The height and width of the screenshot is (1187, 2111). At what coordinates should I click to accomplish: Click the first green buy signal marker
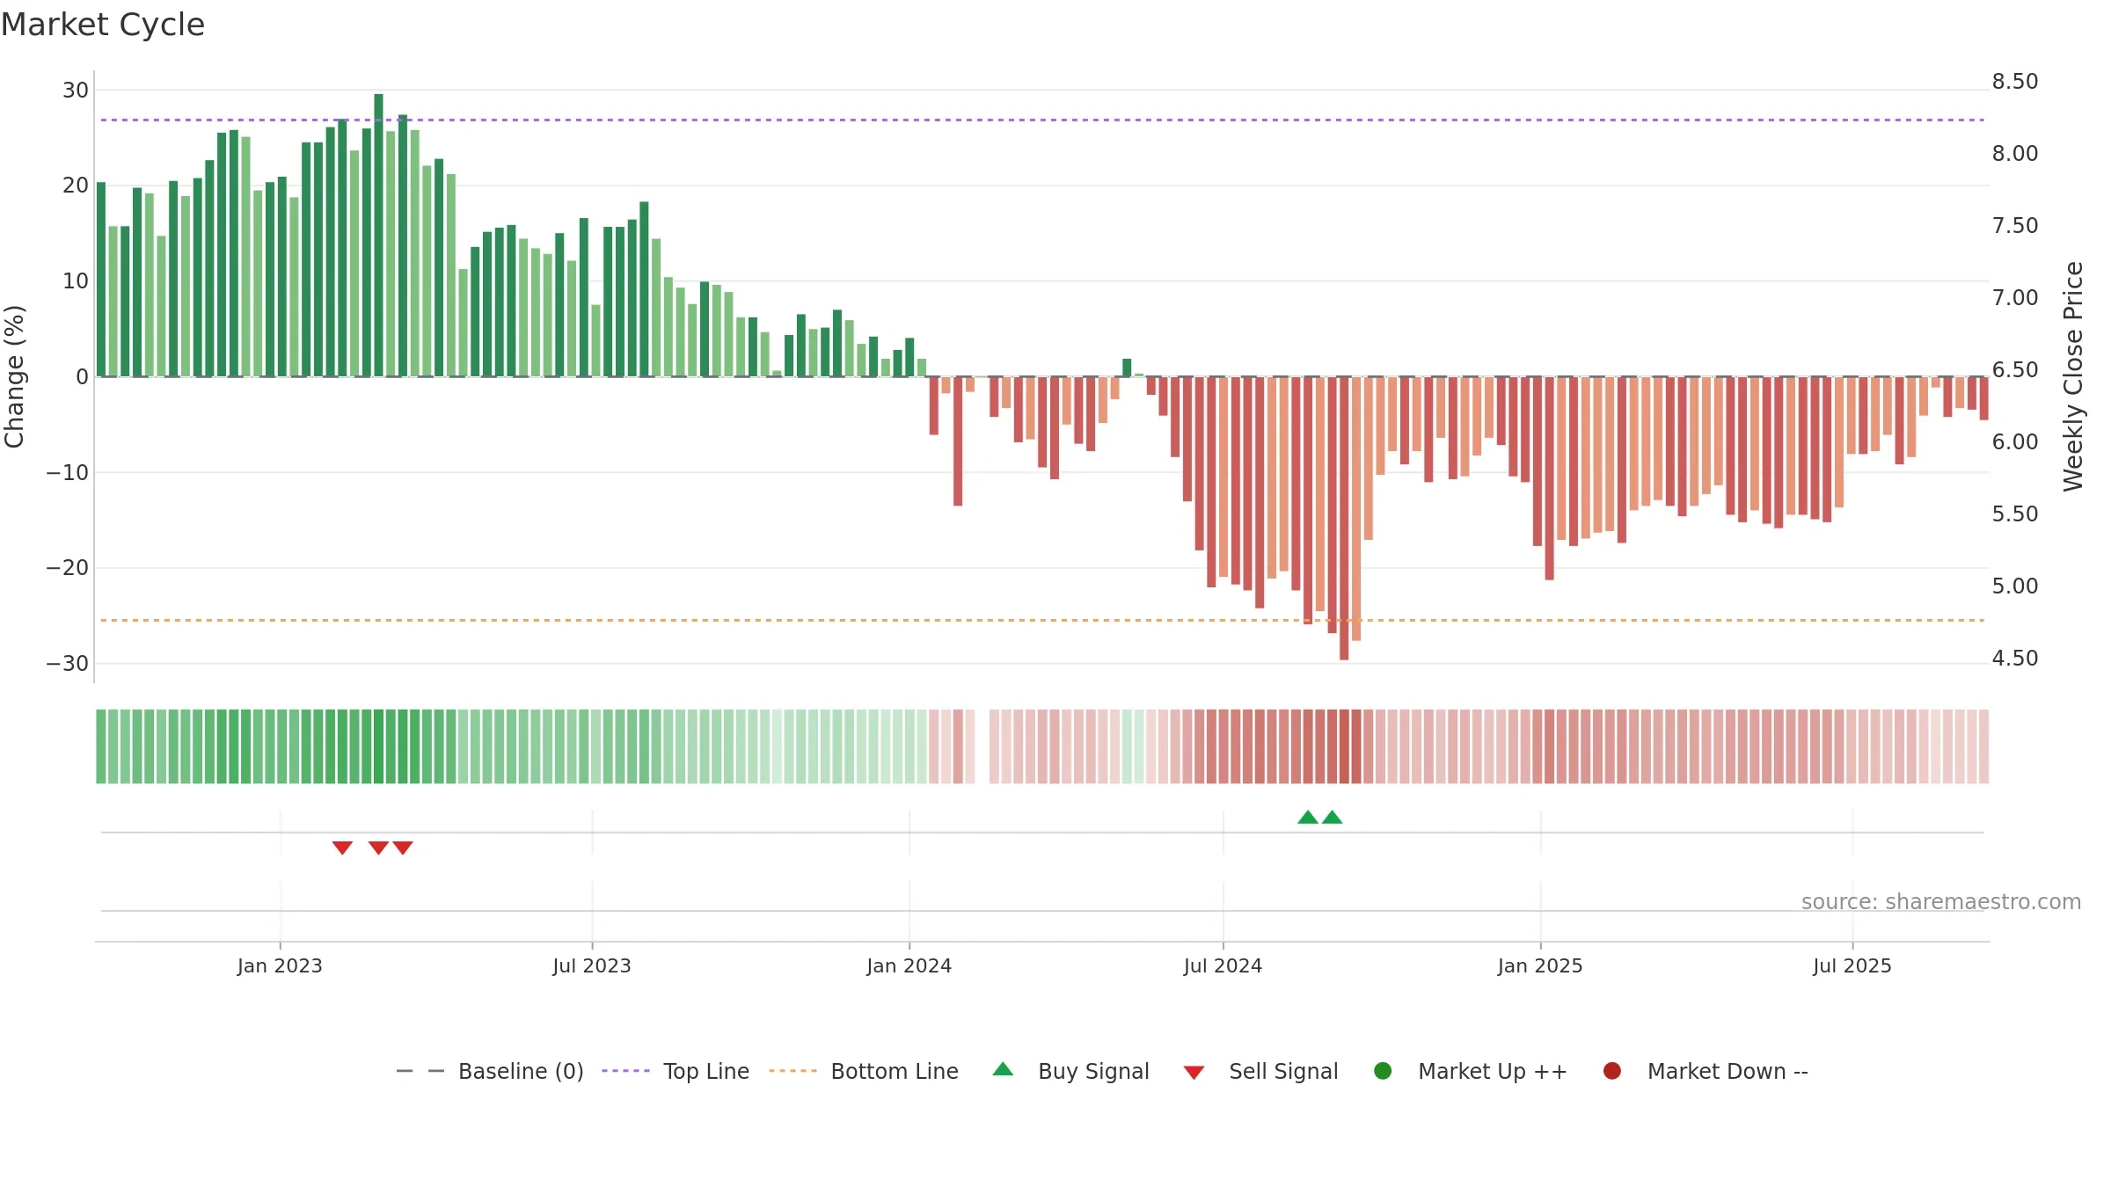pos(1308,817)
